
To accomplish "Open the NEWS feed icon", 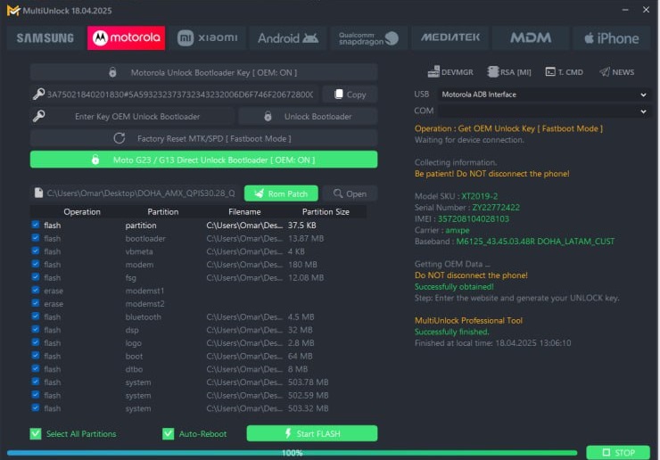I will pos(617,72).
